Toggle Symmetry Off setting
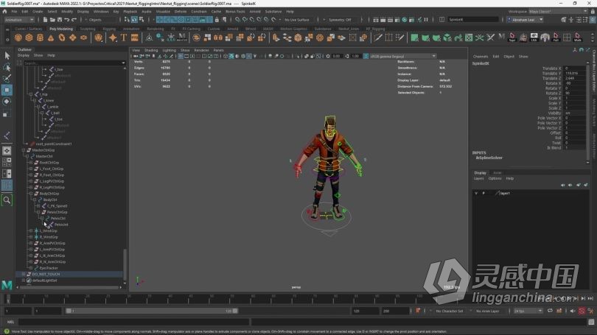This screenshot has height=335, width=597. pos(340,20)
